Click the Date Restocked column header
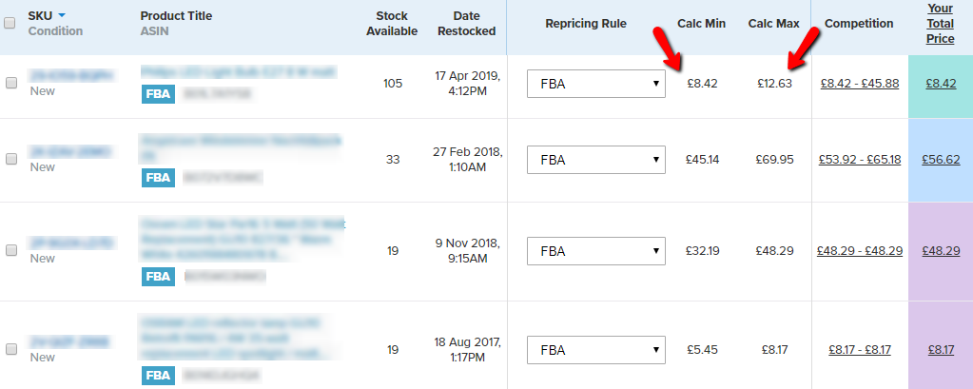The image size is (973, 389). (467, 24)
